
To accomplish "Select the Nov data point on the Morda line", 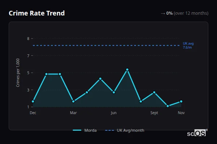I will 181,102.
